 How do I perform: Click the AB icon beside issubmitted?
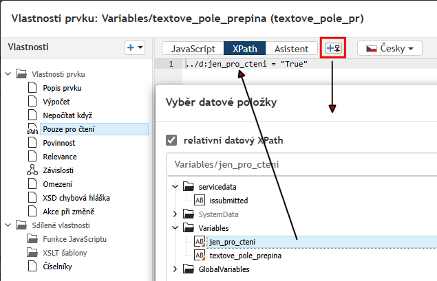200,200
